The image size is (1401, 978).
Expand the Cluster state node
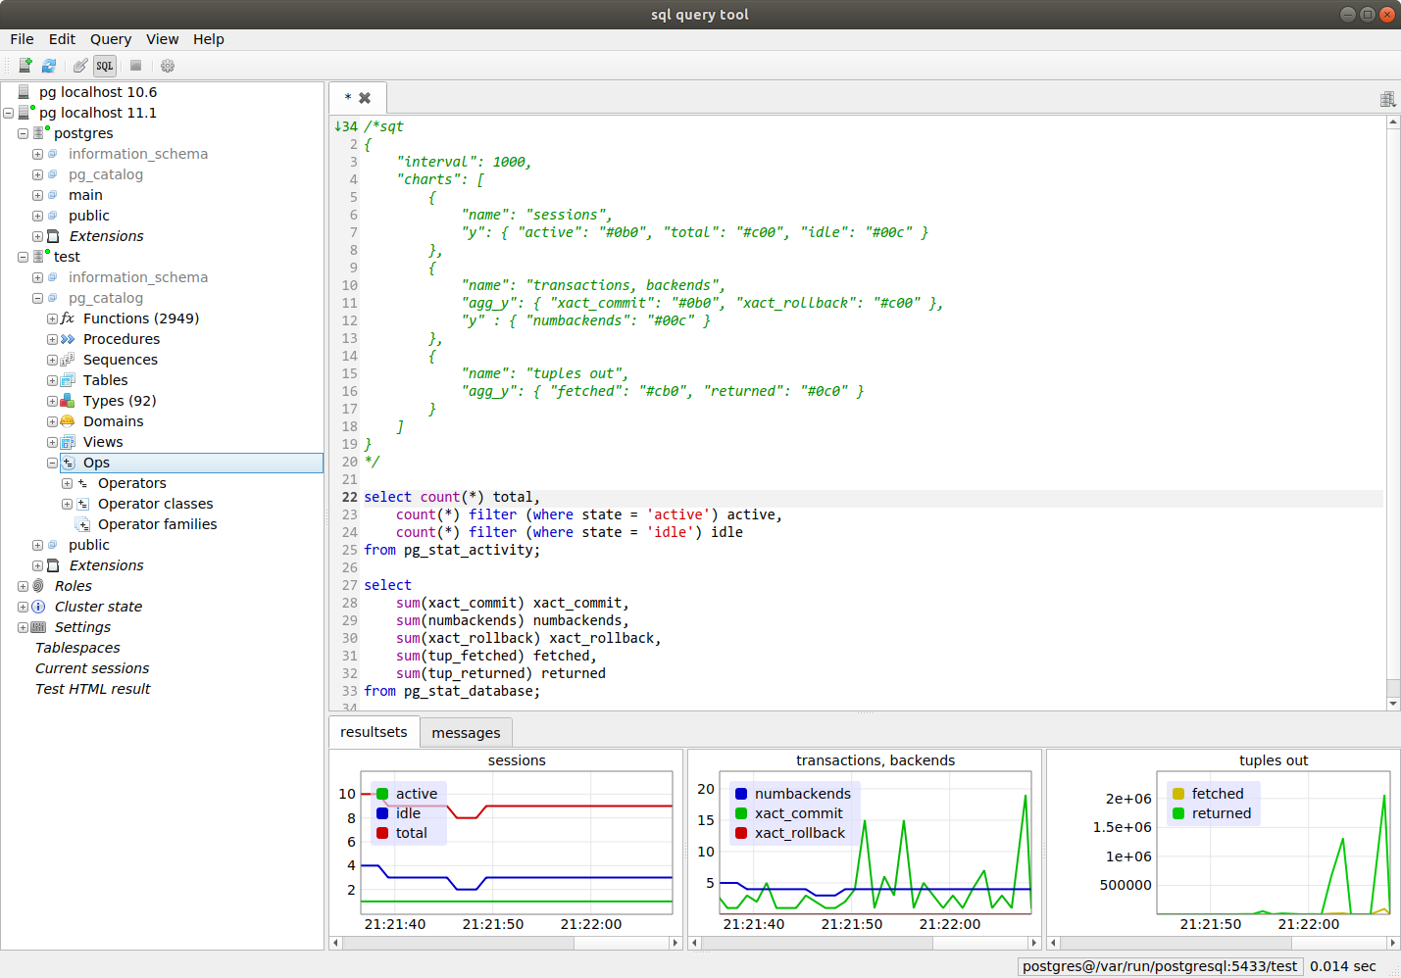[23, 607]
